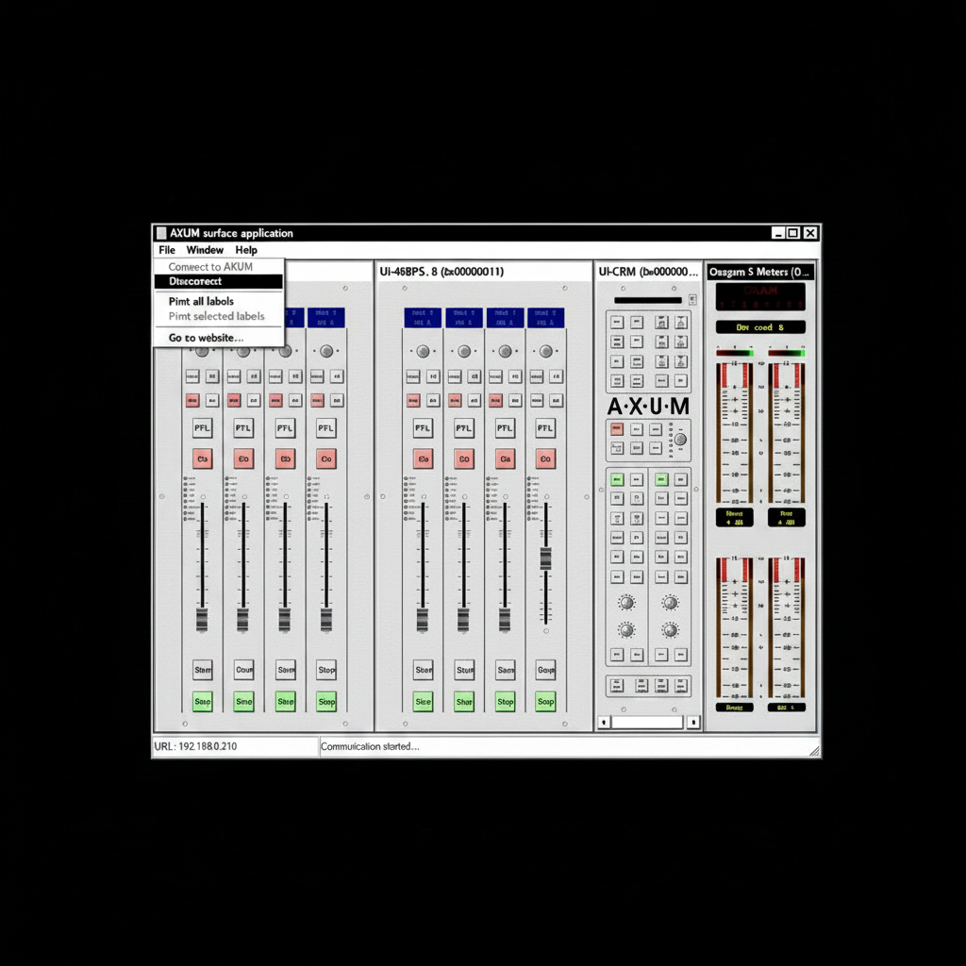Screen dimensions: 966x966
Task: Choose the highlighted Disconnect entry in File menu
Action: pyautogui.click(x=219, y=281)
